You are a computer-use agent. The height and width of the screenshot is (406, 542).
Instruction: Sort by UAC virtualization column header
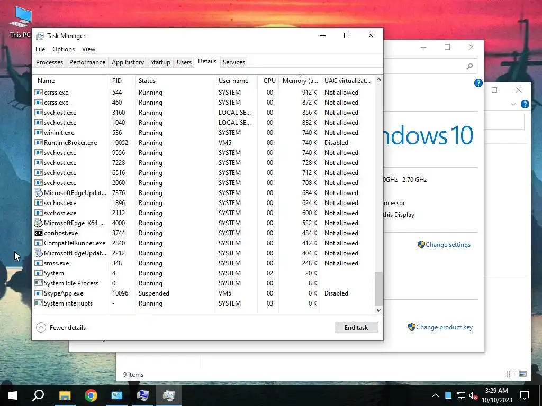pos(347,81)
